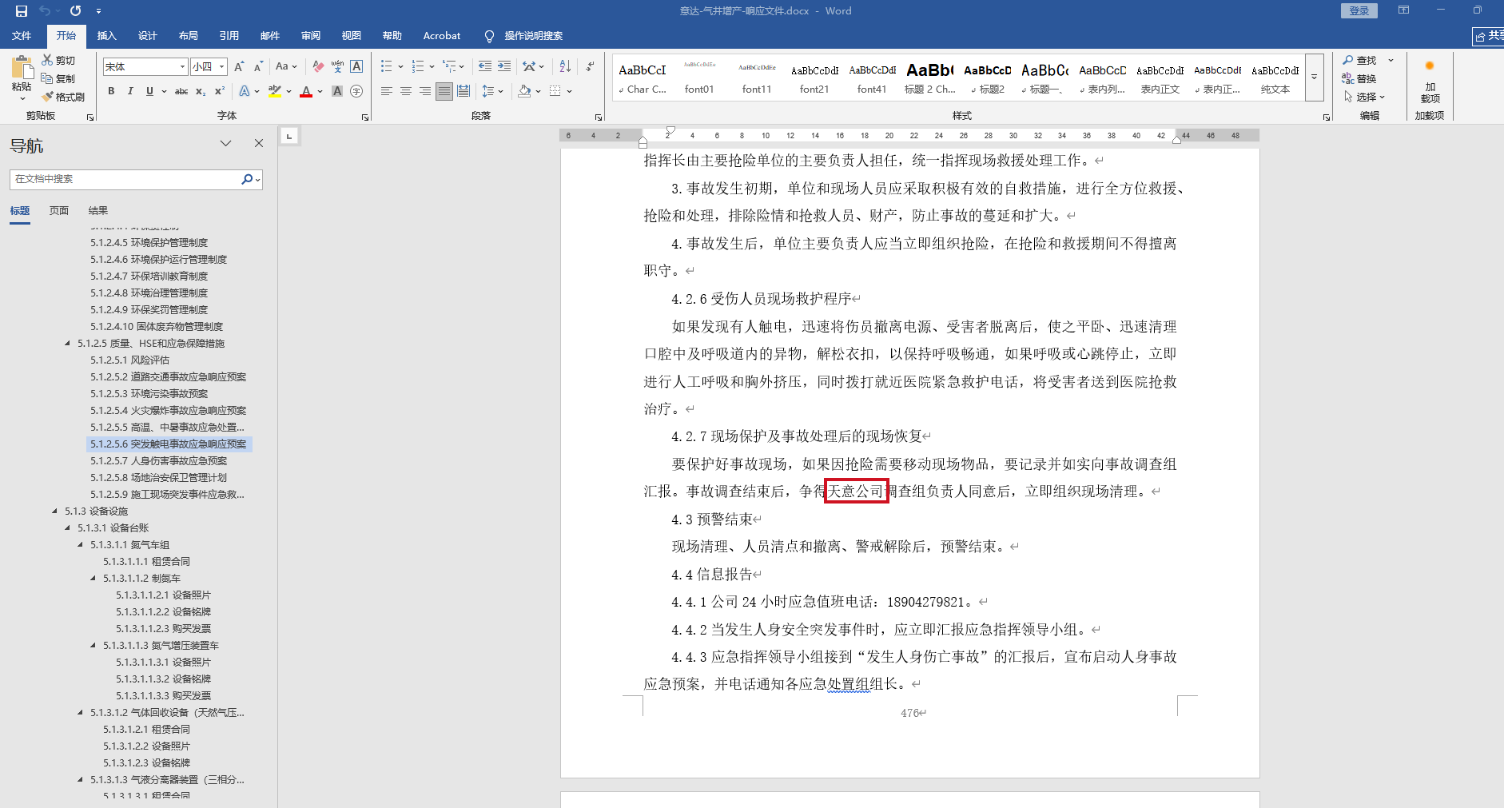The image size is (1504, 808).
Task: Apply a character border with the boxed A
Action: point(356,67)
